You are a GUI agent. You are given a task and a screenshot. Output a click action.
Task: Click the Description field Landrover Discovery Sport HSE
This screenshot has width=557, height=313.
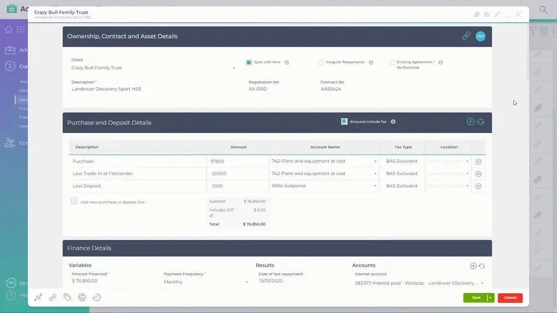pos(153,89)
